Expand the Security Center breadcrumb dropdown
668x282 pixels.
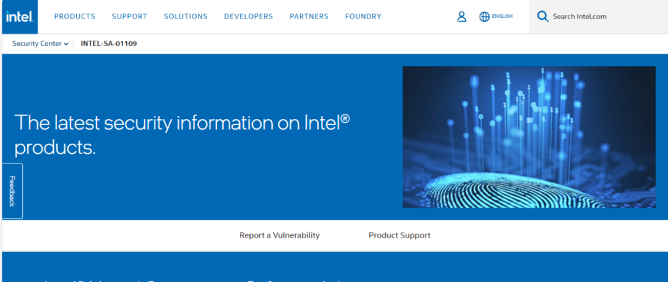pos(40,43)
